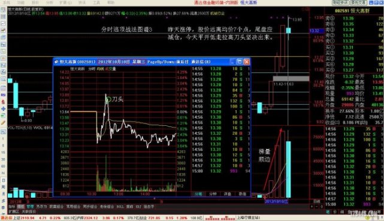
Task: Click the plus zoom button under the K-line chart
Action: (x=312, y=207)
